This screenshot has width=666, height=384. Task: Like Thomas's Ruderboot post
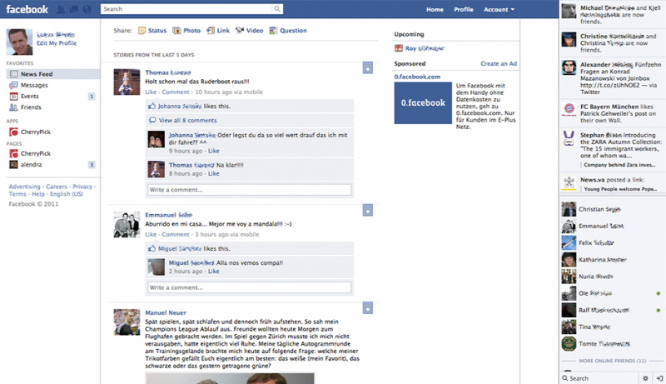click(151, 92)
